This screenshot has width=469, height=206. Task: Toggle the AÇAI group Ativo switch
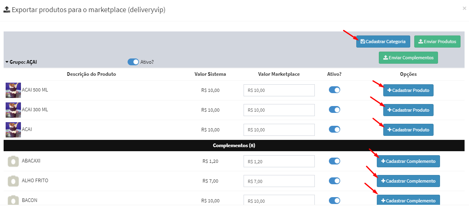point(133,62)
